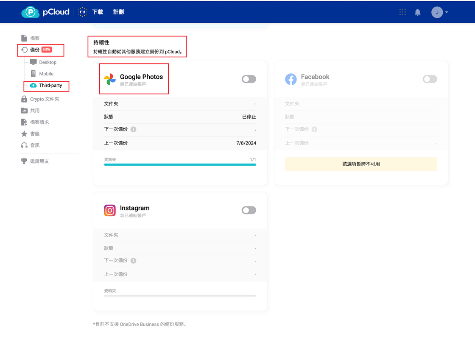Click the 已停止 status value
Image resolution: width=475 pixels, height=339 pixels.
(249, 117)
